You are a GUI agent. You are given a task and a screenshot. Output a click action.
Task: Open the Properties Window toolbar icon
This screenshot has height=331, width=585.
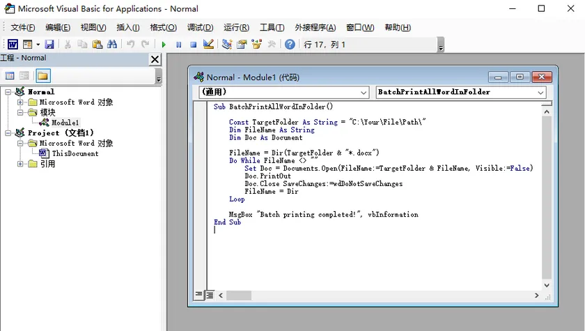242,45
